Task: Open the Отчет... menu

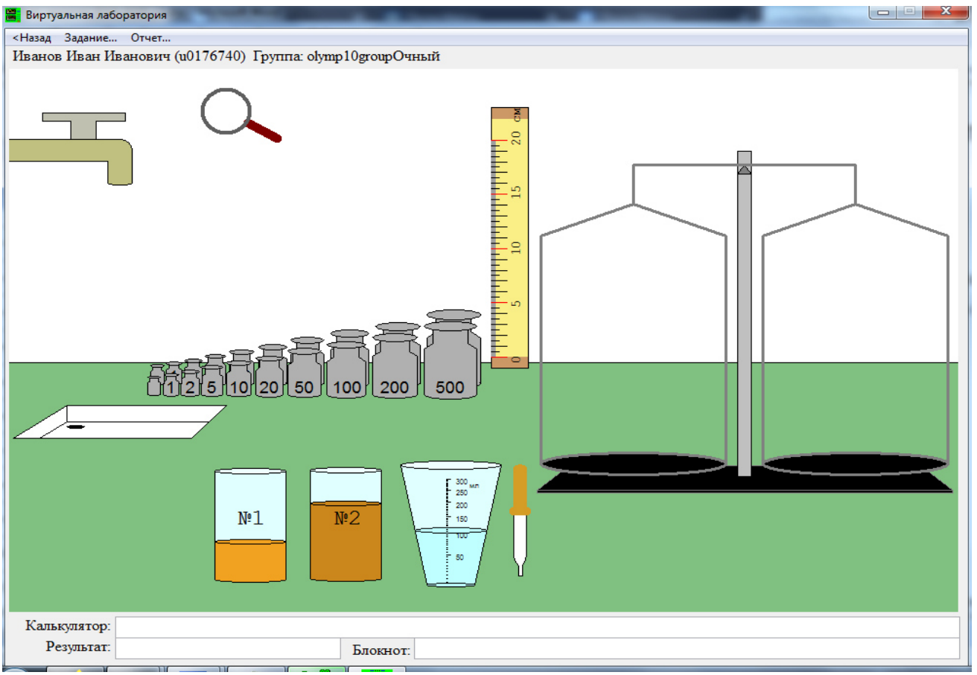Action: (x=150, y=37)
